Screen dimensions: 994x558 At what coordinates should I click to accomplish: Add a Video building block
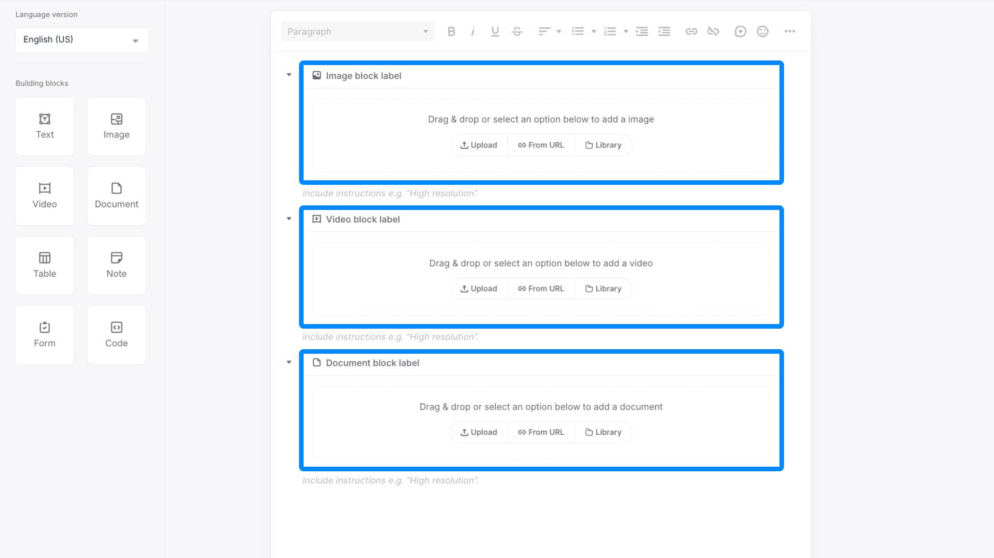point(45,196)
